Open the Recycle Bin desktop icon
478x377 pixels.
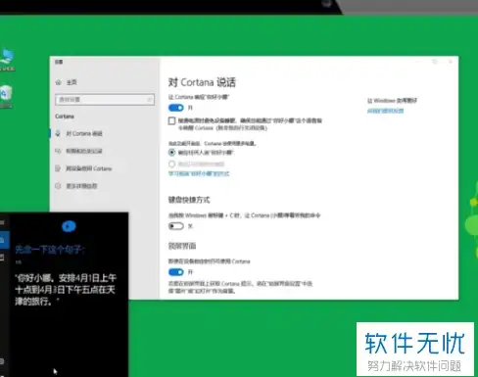6,96
